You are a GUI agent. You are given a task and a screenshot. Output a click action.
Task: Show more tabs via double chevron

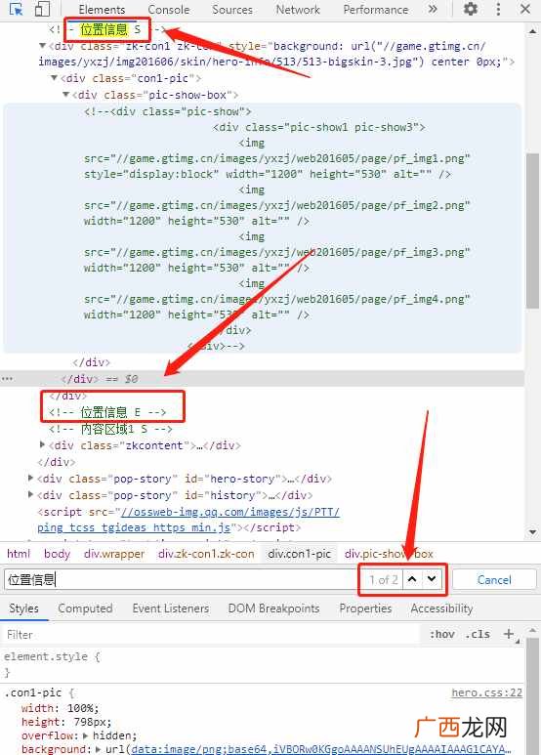coord(433,9)
